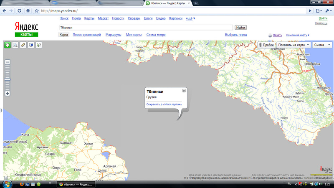The image size is (334, 188).
Task: Click the zoom level slider handle
Action: click(x=7, y=79)
